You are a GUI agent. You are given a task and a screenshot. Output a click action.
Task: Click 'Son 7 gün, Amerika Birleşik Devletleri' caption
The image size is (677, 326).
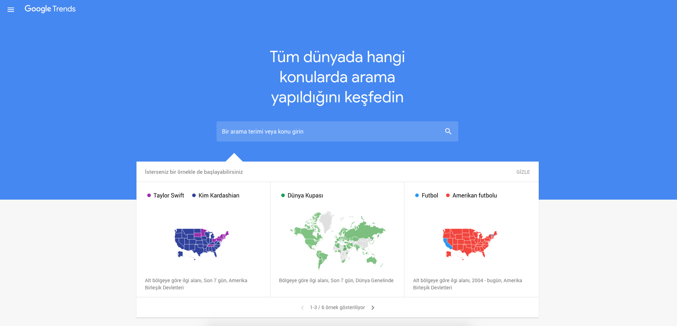(x=196, y=284)
